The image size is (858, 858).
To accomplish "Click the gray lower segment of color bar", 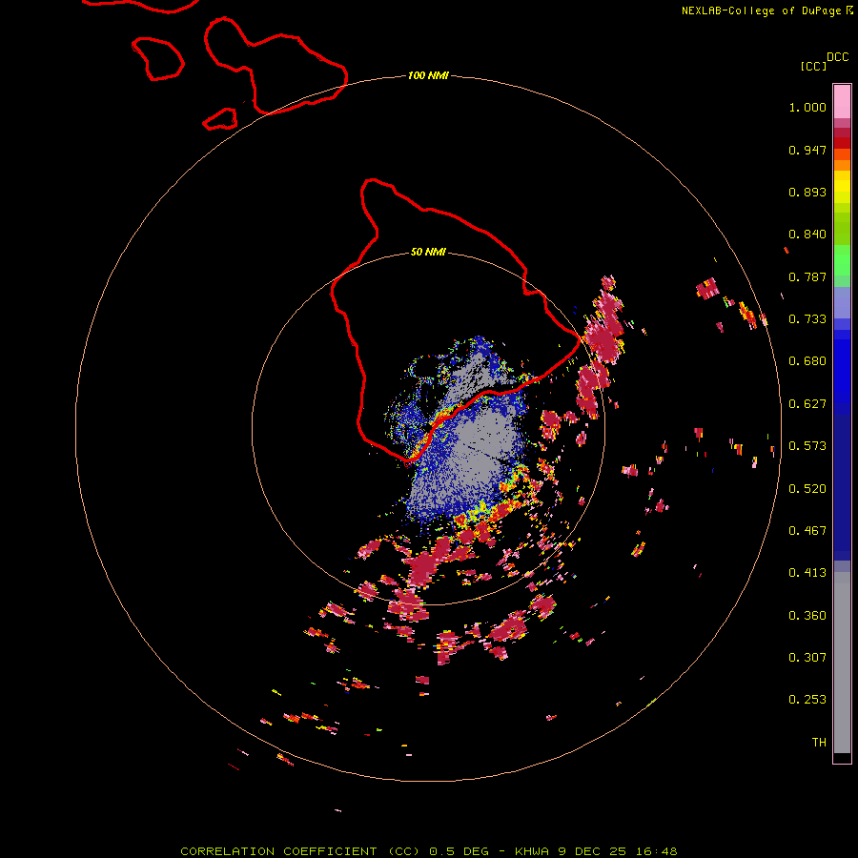I will 842,663.
